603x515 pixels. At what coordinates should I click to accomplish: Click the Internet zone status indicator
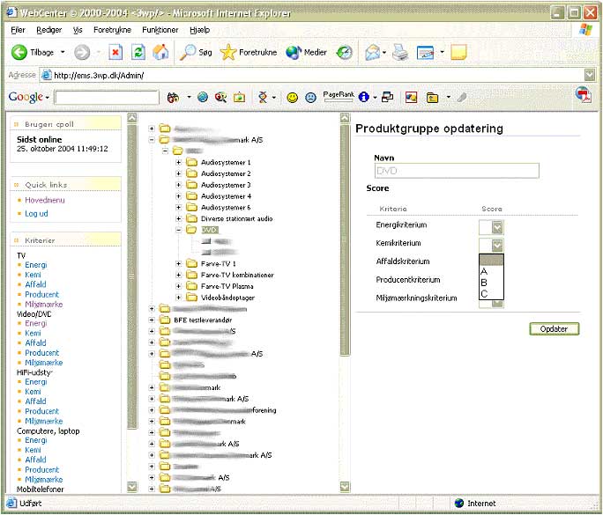tap(475, 503)
